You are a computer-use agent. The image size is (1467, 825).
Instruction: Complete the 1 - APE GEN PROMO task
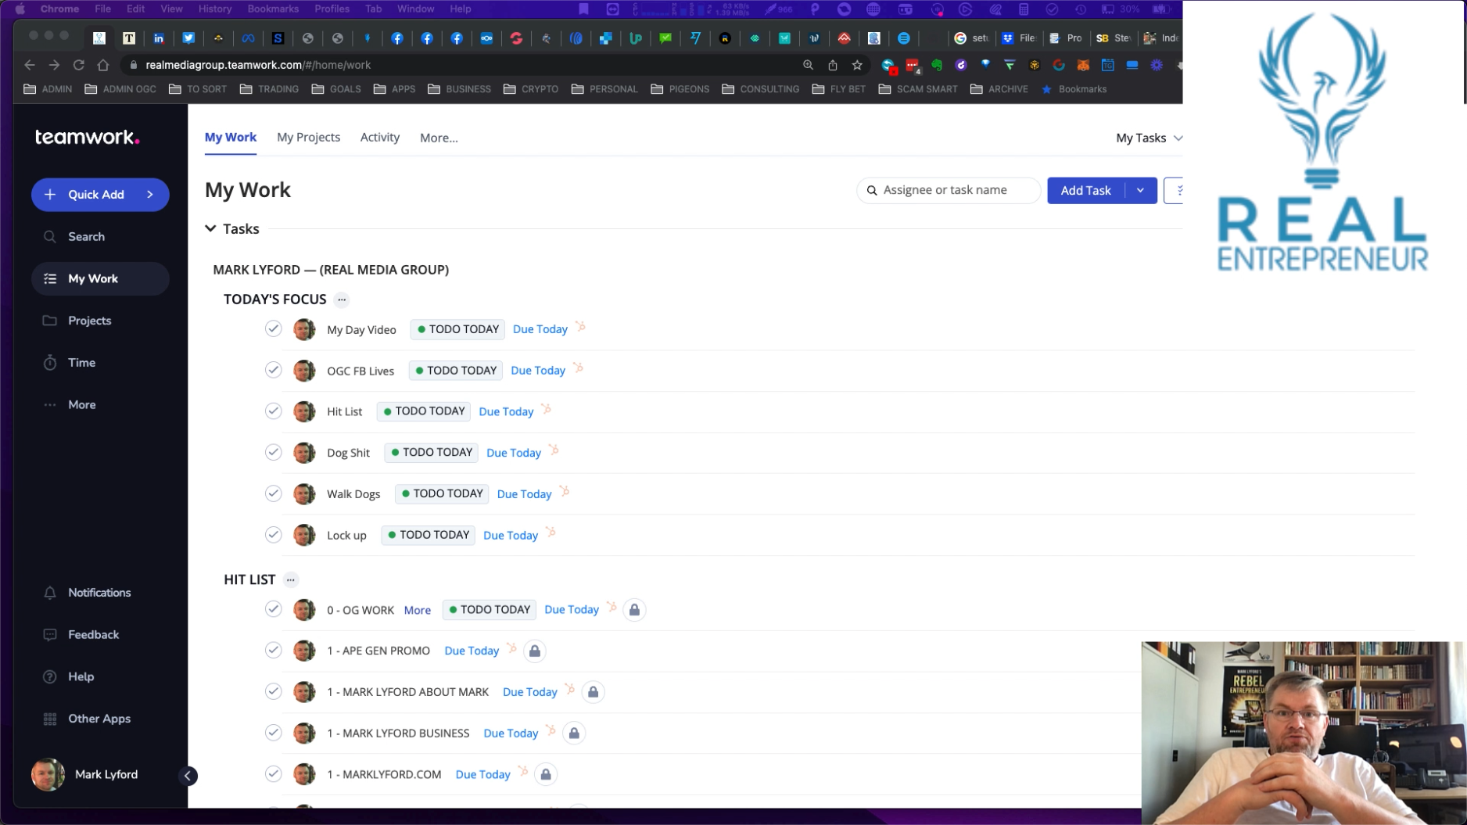[273, 651]
